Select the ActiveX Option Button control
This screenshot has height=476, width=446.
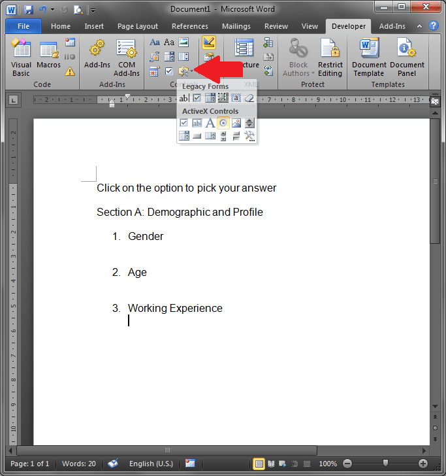click(x=223, y=123)
